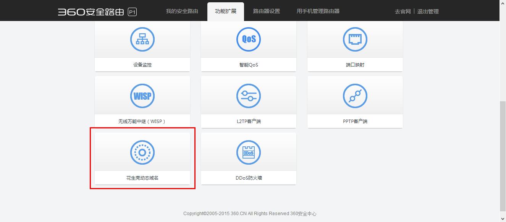The width and height of the screenshot is (506, 222).
Task: Open the 路由器设置 tab
Action: click(x=266, y=11)
